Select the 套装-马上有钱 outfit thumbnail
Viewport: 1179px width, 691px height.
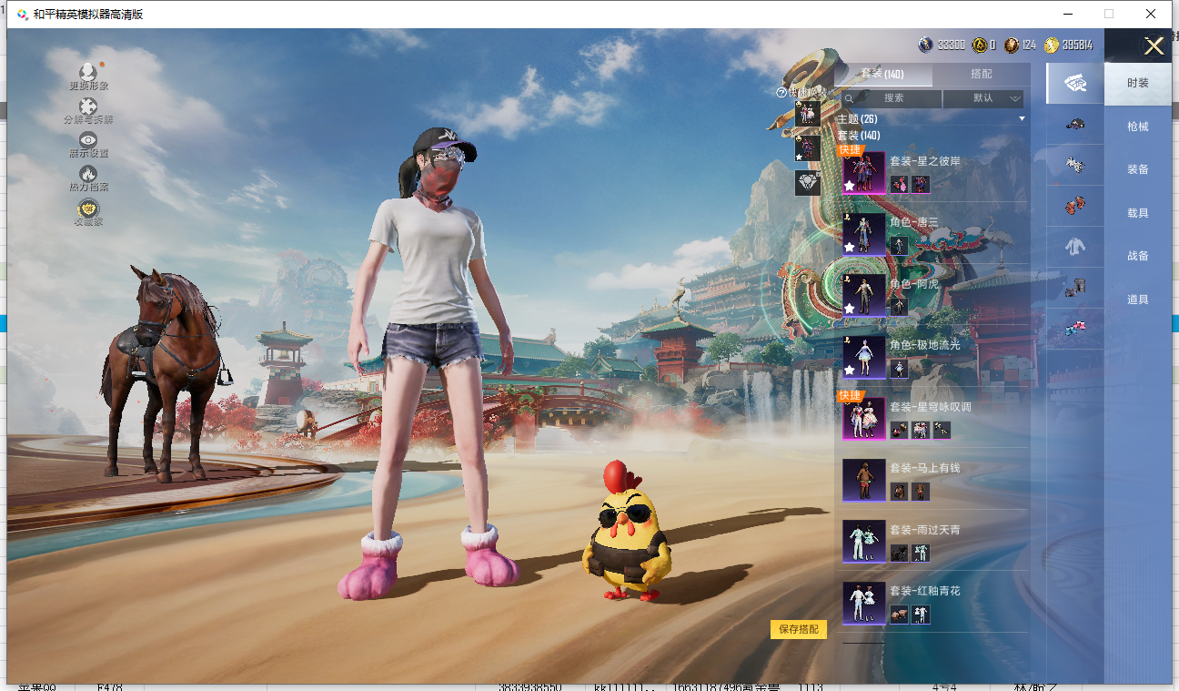tap(863, 480)
